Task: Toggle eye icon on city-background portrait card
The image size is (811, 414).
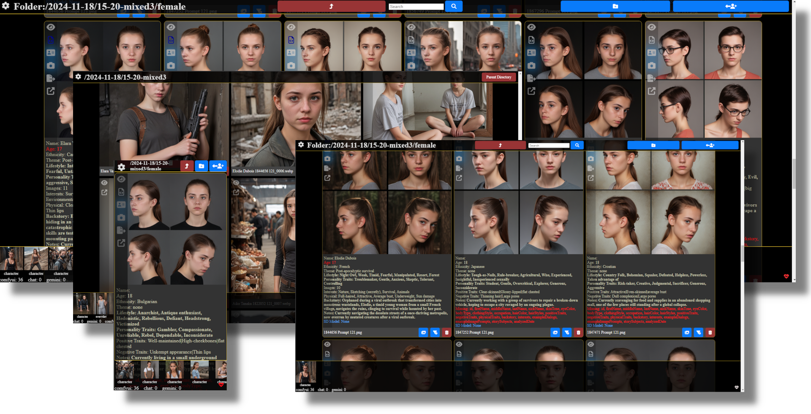Action: (411, 27)
